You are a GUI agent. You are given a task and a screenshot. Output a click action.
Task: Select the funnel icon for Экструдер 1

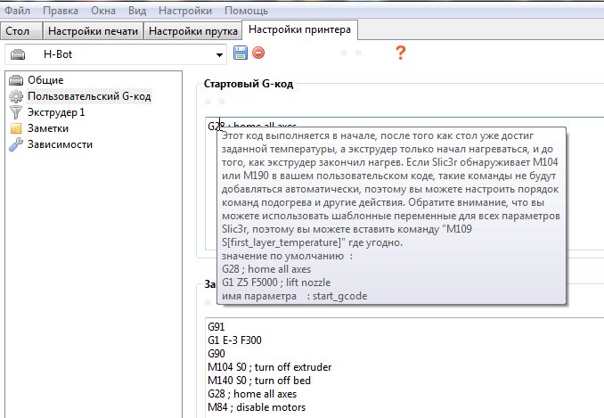click(x=16, y=112)
